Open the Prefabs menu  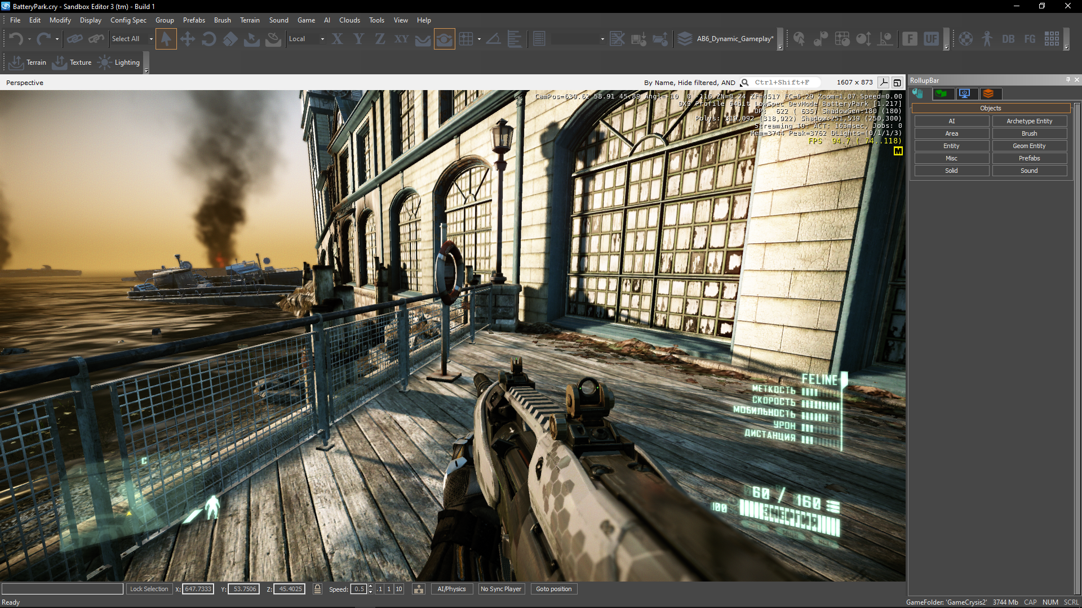(x=194, y=20)
